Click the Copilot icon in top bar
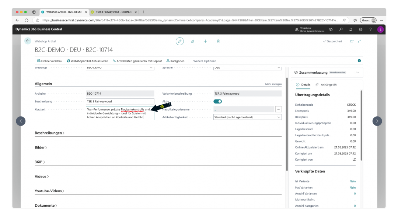This screenshot has height=224, width=398. point(331,29)
